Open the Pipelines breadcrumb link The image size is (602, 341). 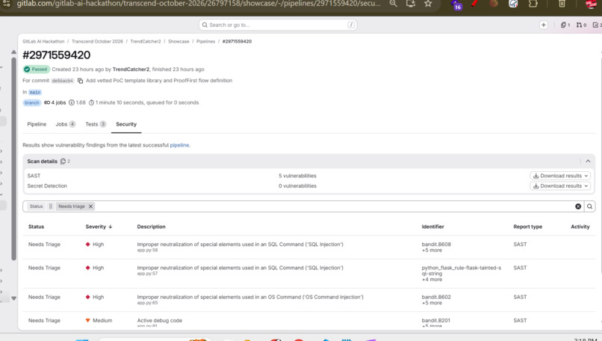206,42
